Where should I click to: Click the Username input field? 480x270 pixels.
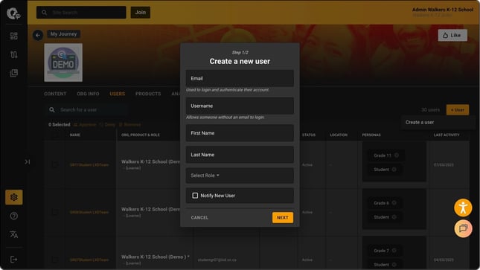pos(240,106)
